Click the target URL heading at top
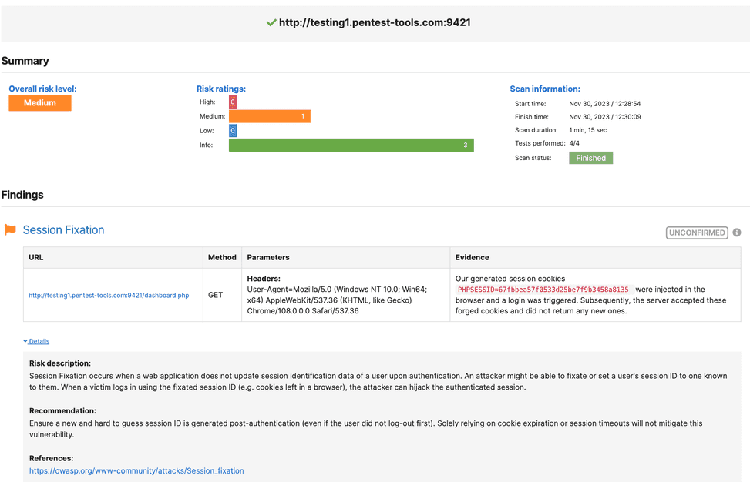 coord(375,23)
